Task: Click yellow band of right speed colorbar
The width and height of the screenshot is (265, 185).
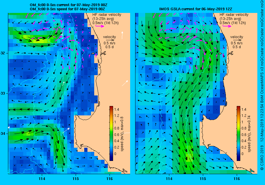Action: pyautogui.click(x=238, y=124)
